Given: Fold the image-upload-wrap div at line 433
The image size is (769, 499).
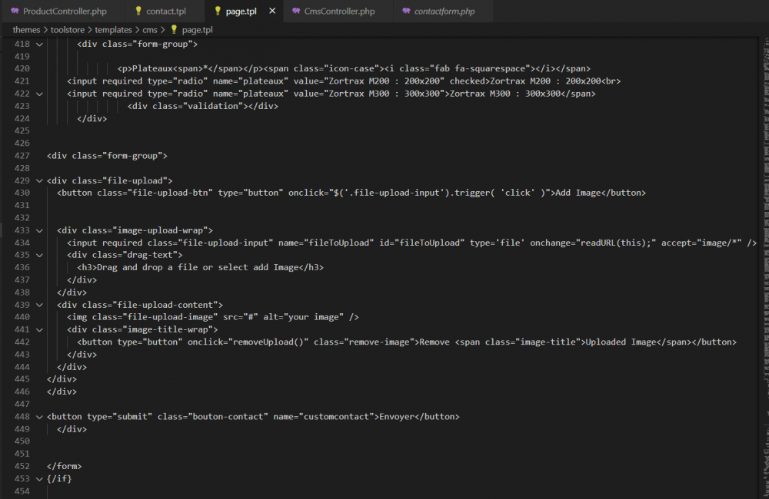Looking at the screenshot, I should point(39,230).
